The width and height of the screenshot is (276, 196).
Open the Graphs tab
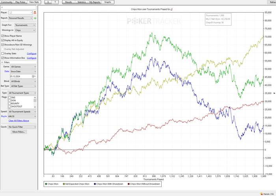click(x=108, y=2)
